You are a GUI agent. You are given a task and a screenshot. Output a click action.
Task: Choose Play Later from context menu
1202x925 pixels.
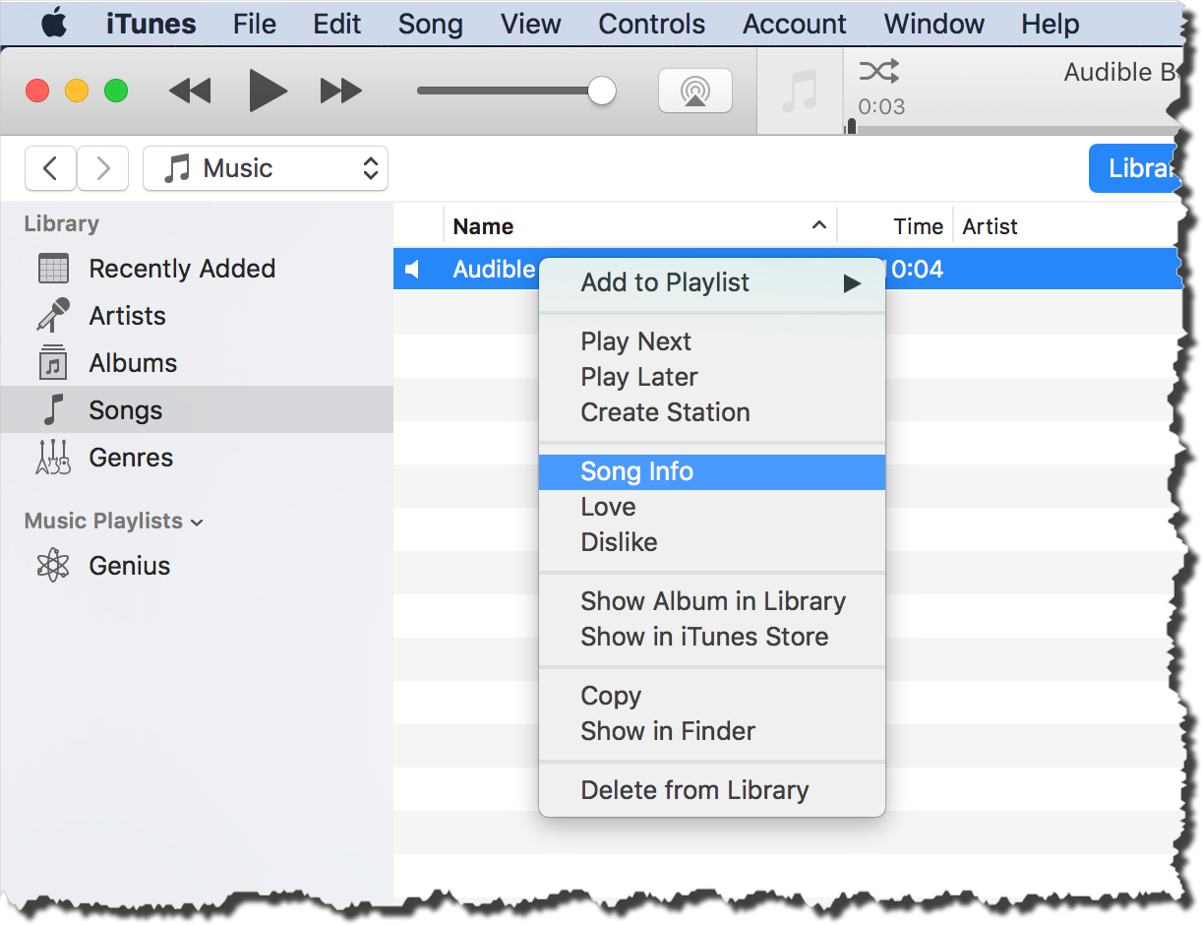tap(712, 377)
